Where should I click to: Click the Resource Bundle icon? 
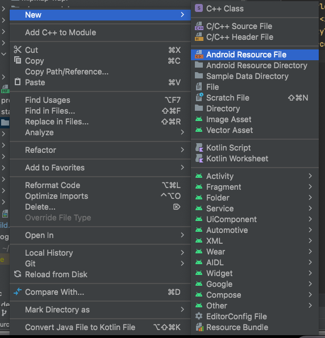[x=199, y=327]
